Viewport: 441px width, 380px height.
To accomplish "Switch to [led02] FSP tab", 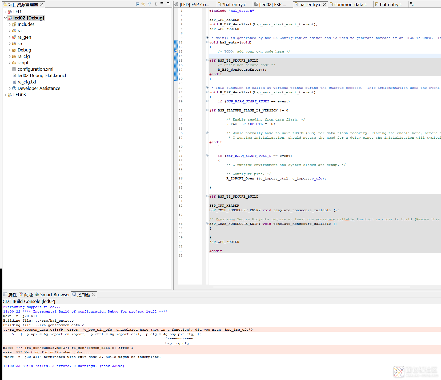I will (272, 5).
